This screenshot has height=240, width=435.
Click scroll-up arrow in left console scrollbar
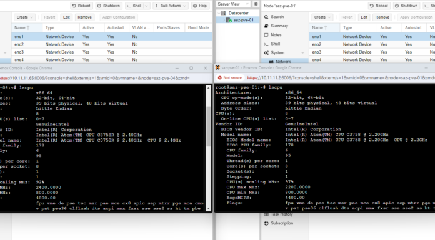pyautogui.click(x=208, y=88)
